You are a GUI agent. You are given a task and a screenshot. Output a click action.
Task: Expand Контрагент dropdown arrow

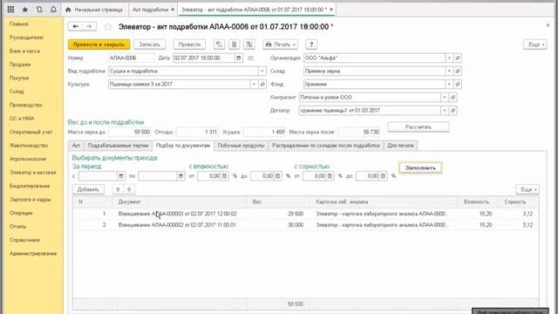[x=445, y=97]
